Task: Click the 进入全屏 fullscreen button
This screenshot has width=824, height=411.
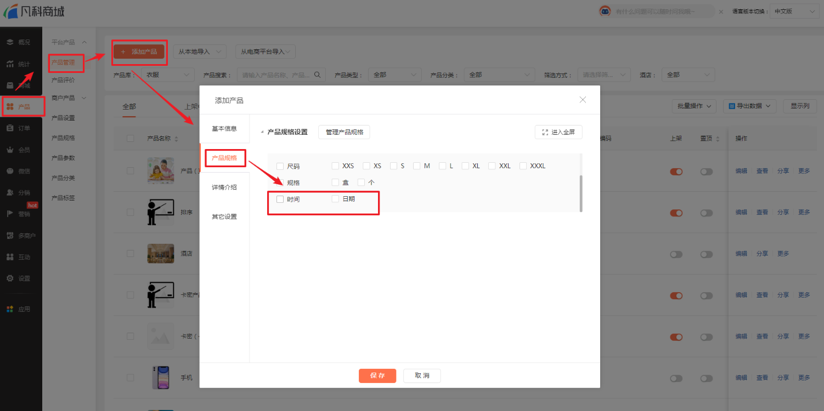Action: (558, 132)
